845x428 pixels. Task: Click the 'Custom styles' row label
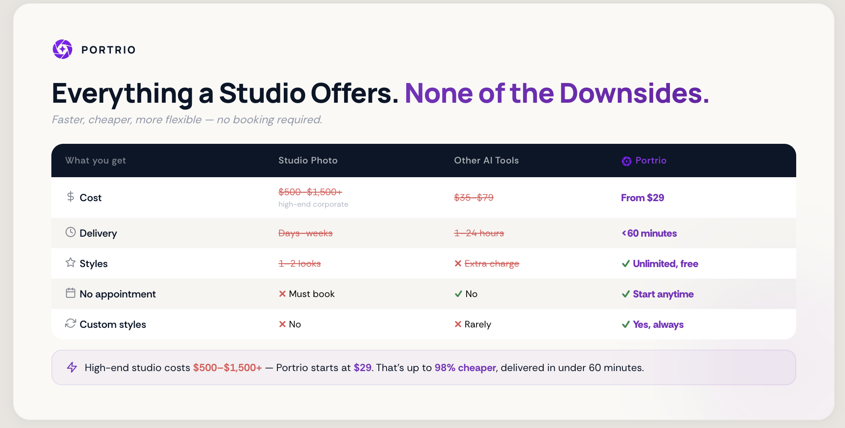coord(113,324)
